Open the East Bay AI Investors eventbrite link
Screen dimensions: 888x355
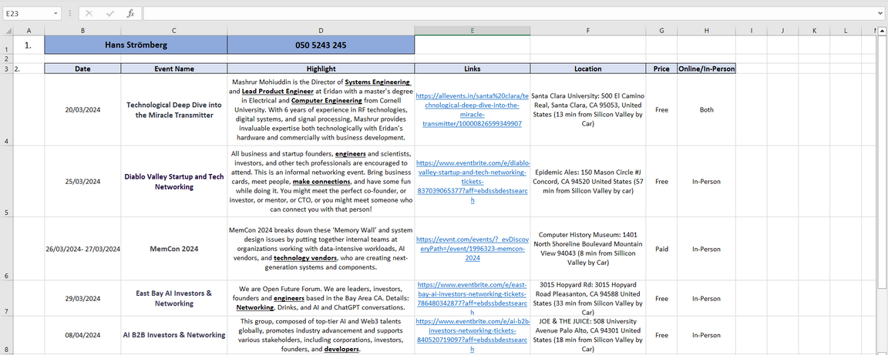pyautogui.click(x=473, y=298)
